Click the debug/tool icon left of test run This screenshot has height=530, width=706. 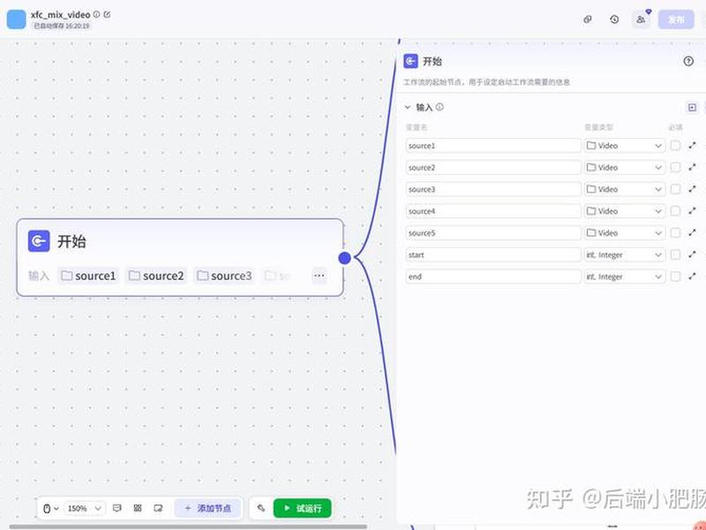pyautogui.click(x=261, y=509)
